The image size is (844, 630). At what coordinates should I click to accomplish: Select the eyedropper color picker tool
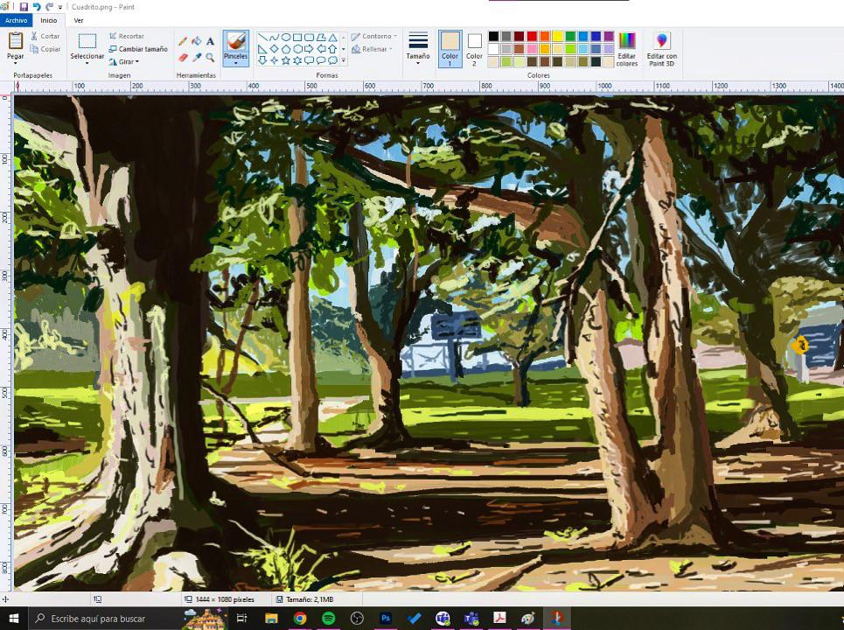(198, 56)
